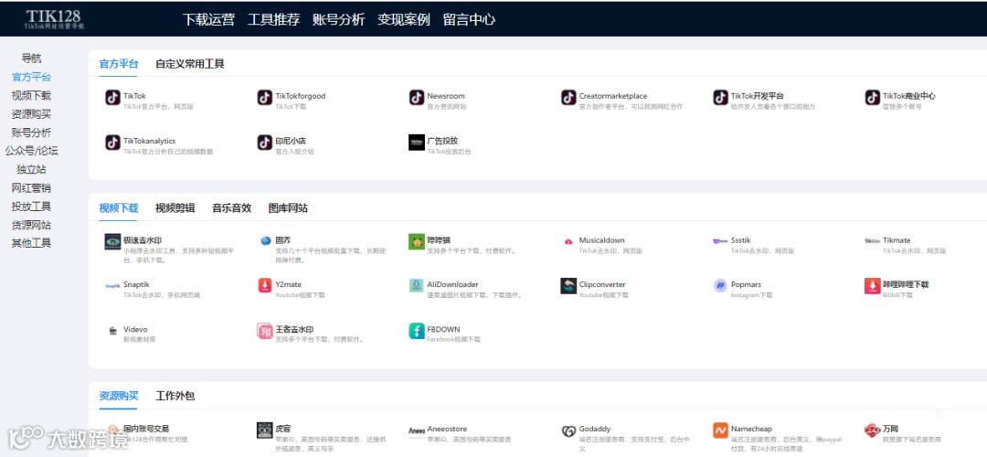Open the Snaptik icon
The image size is (987, 457).
[112, 286]
